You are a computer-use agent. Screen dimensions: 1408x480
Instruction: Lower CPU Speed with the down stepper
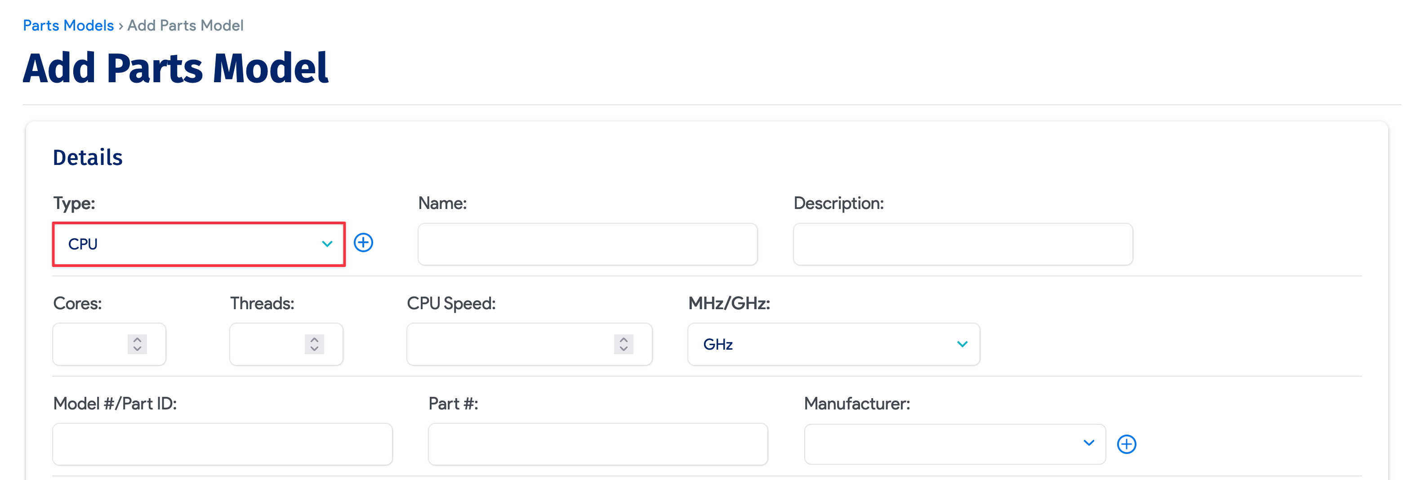click(624, 349)
